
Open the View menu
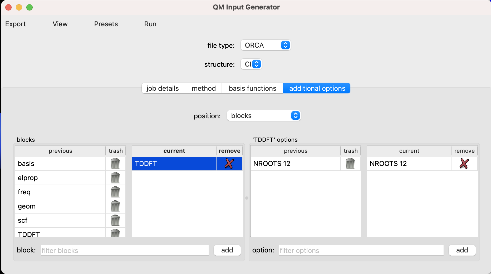click(60, 24)
